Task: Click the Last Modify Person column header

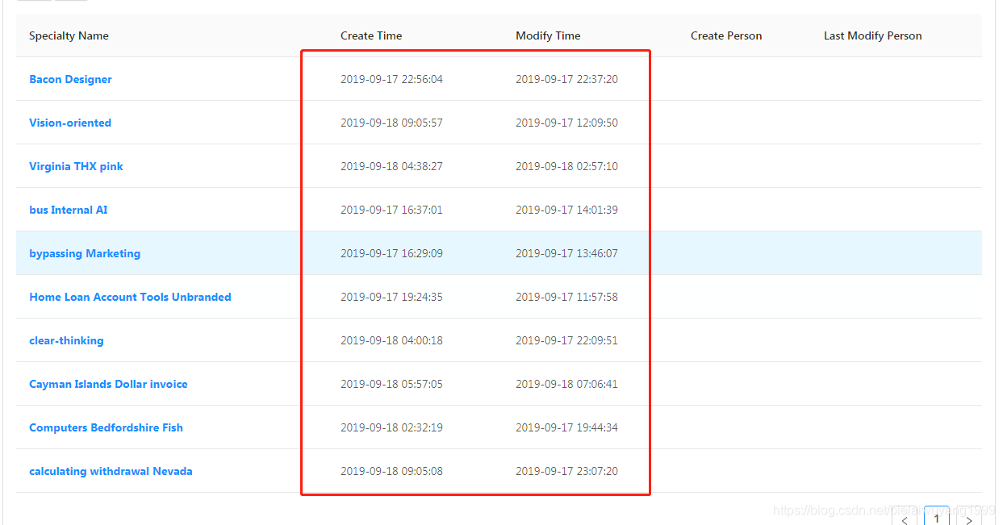Action: pyautogui.click(x=872, y=35)
